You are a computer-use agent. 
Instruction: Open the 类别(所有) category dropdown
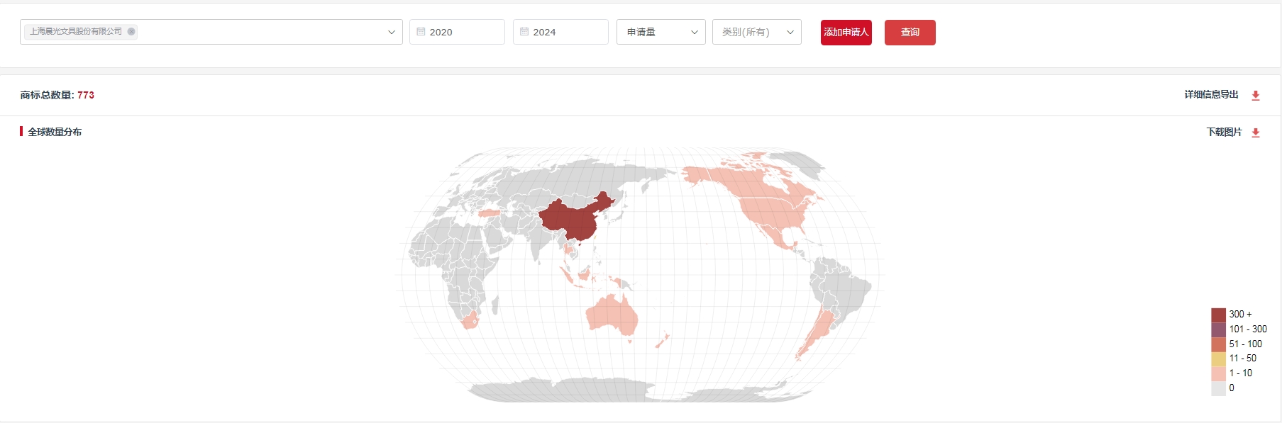(757, 32)
